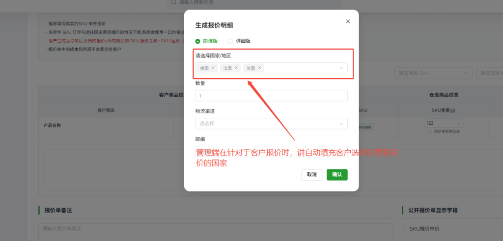Remove the 法国 tag via its X
Screen dimensions: 503x241
tap(236, 68)
